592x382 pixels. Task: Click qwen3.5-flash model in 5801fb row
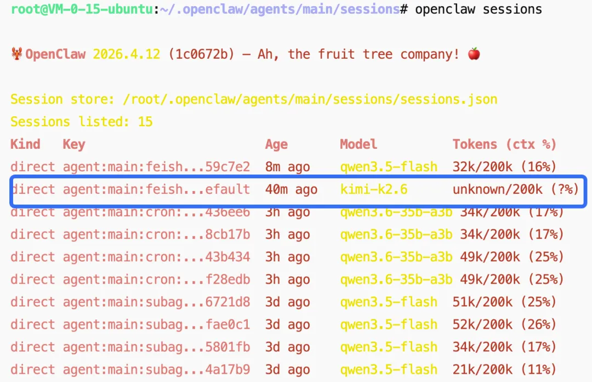(x=389, y=347)
